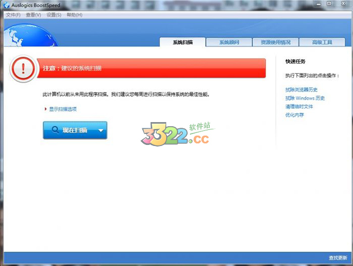The height and width of the screenshot is (266, 353).
Task: Click the 快速任务 heading text
Action: tap(295, 61)
